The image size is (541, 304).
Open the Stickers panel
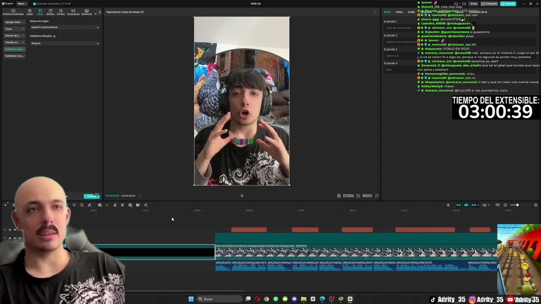pos(50,12)
